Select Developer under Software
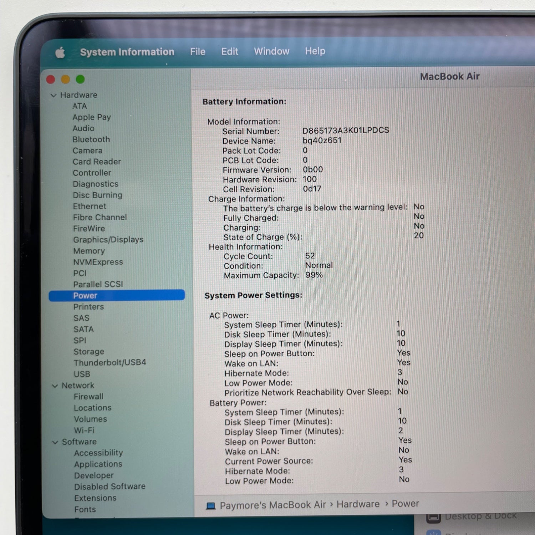This screenshot has height=535, width=535. coord(94,475)
